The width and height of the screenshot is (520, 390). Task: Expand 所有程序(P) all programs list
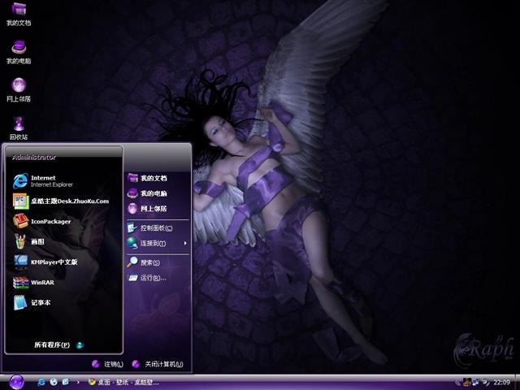[x=54, y=344]
